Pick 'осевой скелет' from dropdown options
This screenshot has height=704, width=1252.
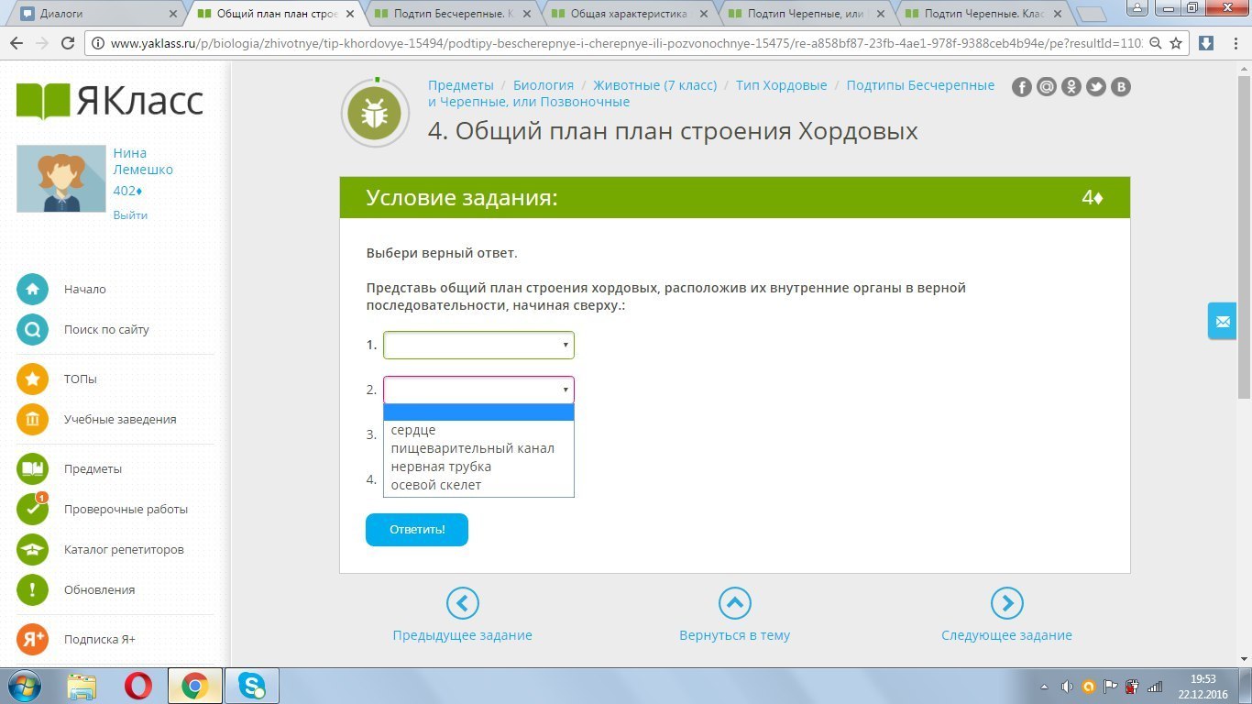tap(436, 485)
